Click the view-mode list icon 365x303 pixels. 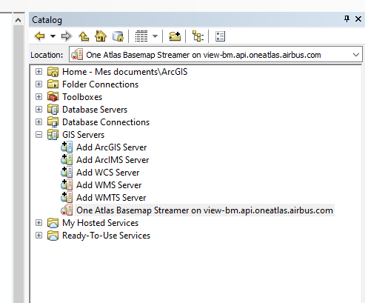pyautogui.click(x=141, y=36)
